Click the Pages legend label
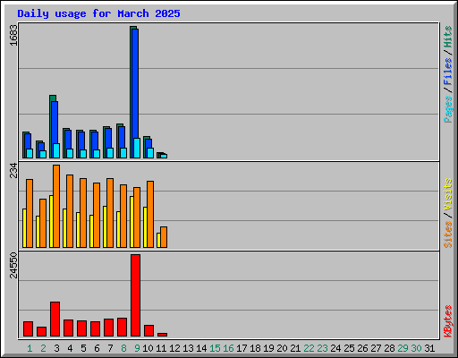The image size is (458, 358). pyautogui.click(x=447, y=109)
